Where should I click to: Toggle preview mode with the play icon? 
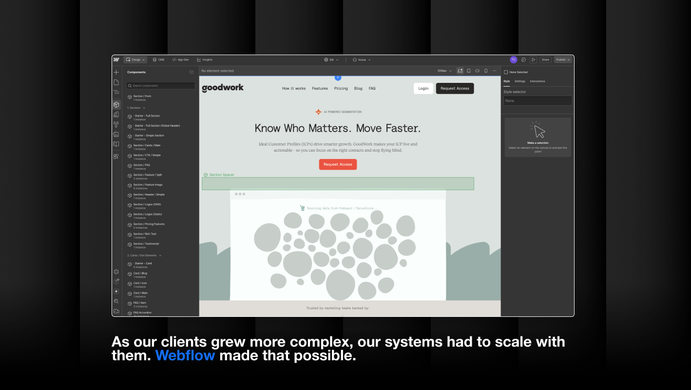coord(534,59)
